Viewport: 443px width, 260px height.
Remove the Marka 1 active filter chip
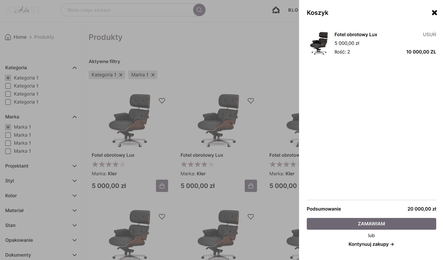pyautogui.click(x=153, y=75)
